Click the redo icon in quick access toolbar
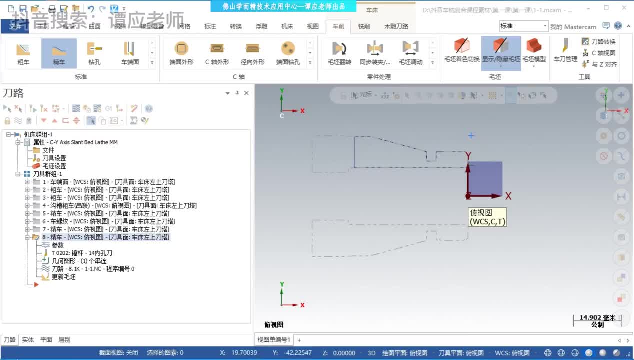Viewport: 634px width, 360px height. 102,9
